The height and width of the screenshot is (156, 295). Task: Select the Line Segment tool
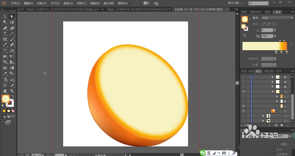click(x=12, y=34)
